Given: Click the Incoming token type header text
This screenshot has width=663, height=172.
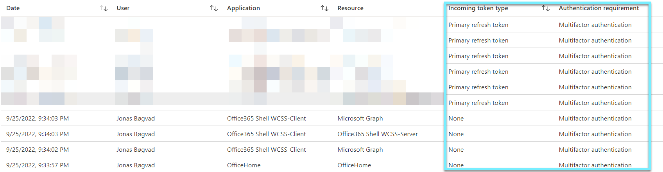Looking at the screenshot, I should pyautogui.click(x=478, y=8).
